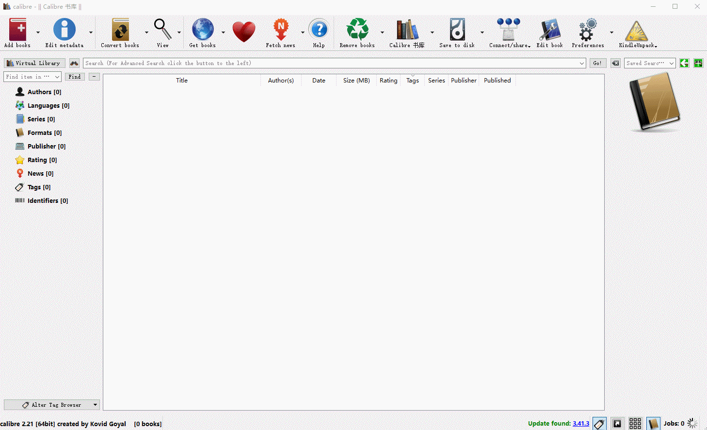
Task: Toggle the Tag Browser panel in status bar
Action: 599,424
